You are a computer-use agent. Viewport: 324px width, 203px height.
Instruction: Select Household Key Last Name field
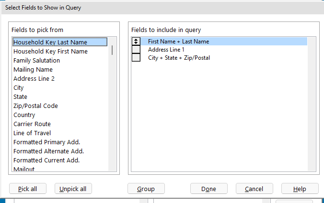(x=50, y=42)
